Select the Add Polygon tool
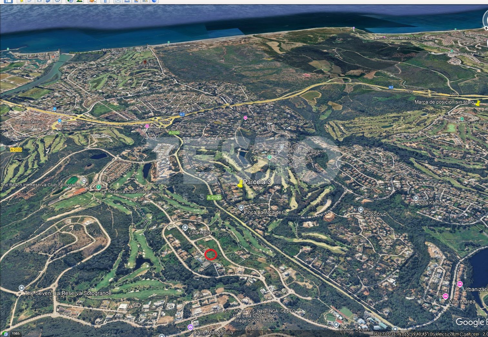Image resolution: width=488 pixels, height=337 pixels. click(30, 1)
